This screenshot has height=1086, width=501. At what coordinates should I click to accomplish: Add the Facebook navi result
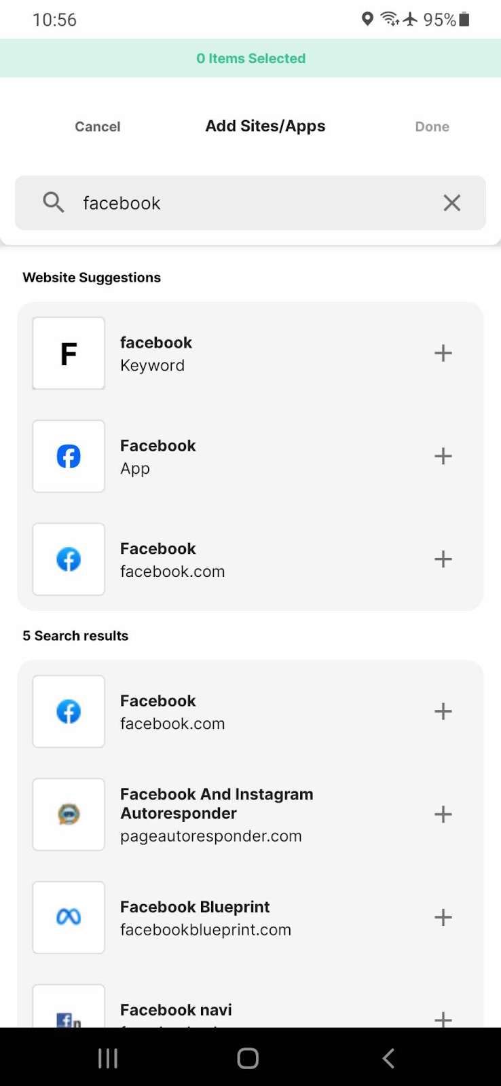(x=443, y=1018)
